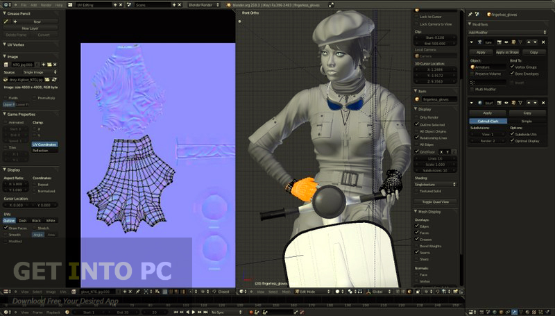Toggle Subsurf modifier's cage vertex icon
This screenshot has height=316, width=555.
coord(520,103)
